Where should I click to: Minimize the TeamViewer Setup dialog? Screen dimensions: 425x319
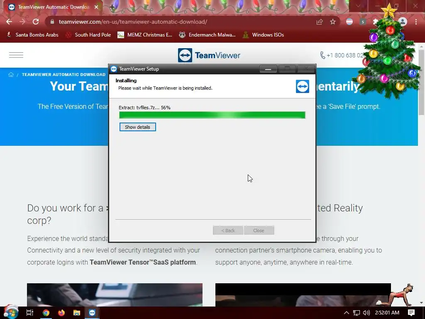point(268,69)
